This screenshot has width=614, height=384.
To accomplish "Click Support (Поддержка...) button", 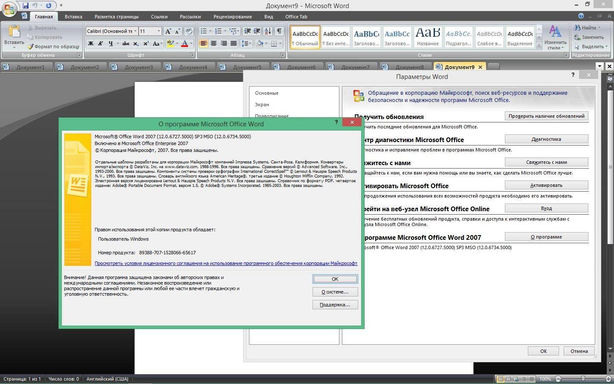I will [335, 305].
